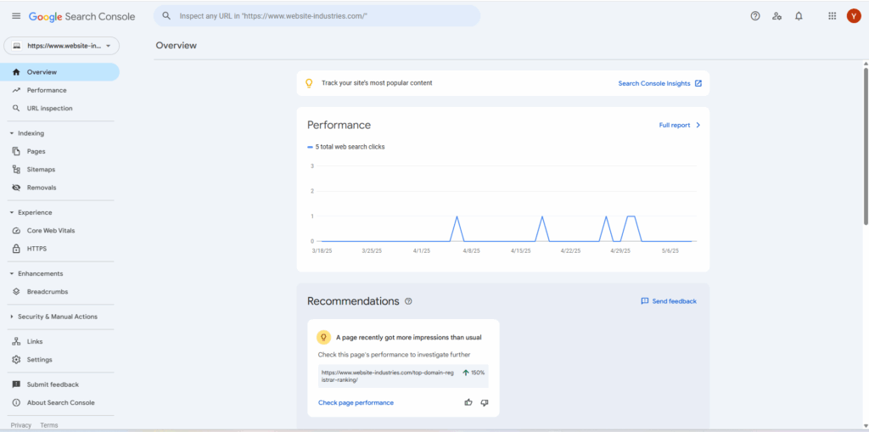
Task: Open Performance in the sidebar
Action: 46,90
